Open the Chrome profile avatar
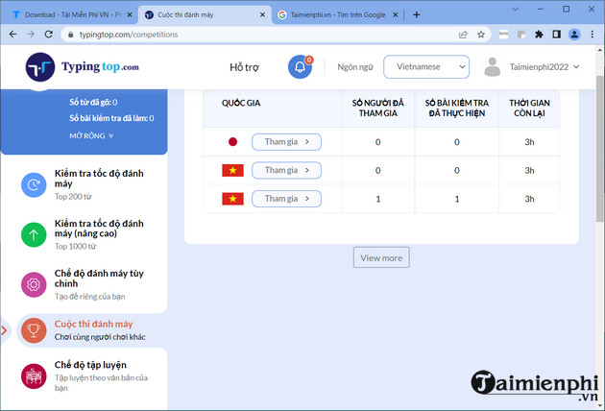 [574, 35]
